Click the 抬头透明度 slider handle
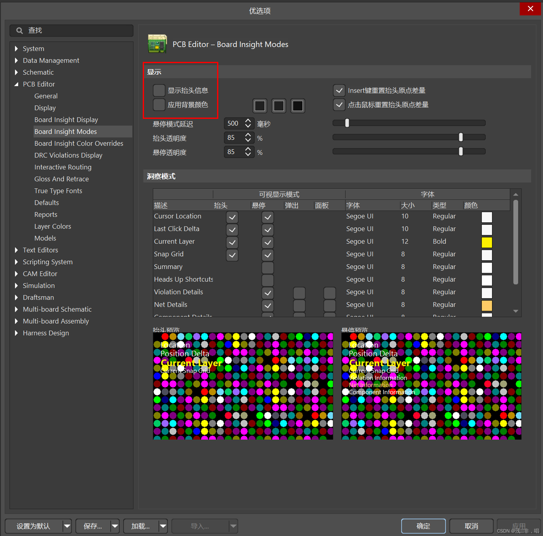The height and width of the screenshot is (536, 543). [x=461, y=137]
